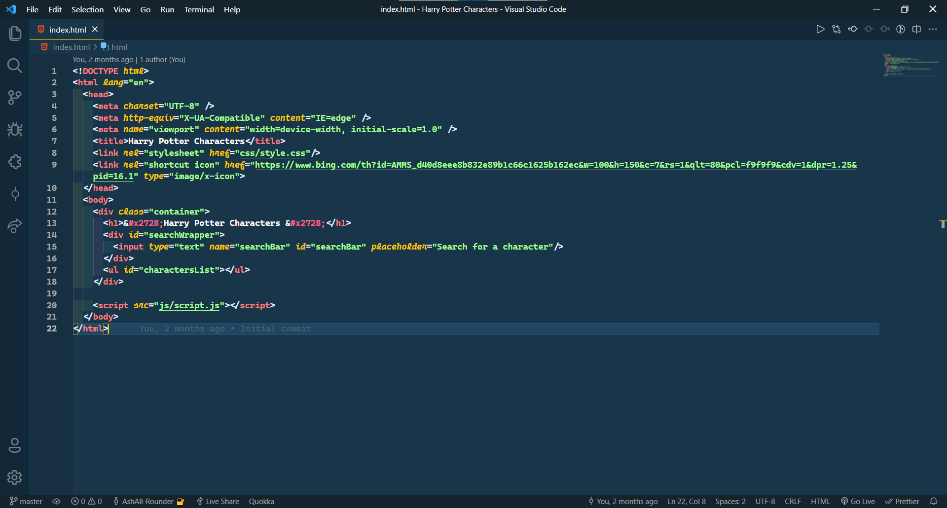The width and height of the screenshot is (947, 508).
Task: Click Ln 22, Col 8 to go to line
Action: (687, 501)
